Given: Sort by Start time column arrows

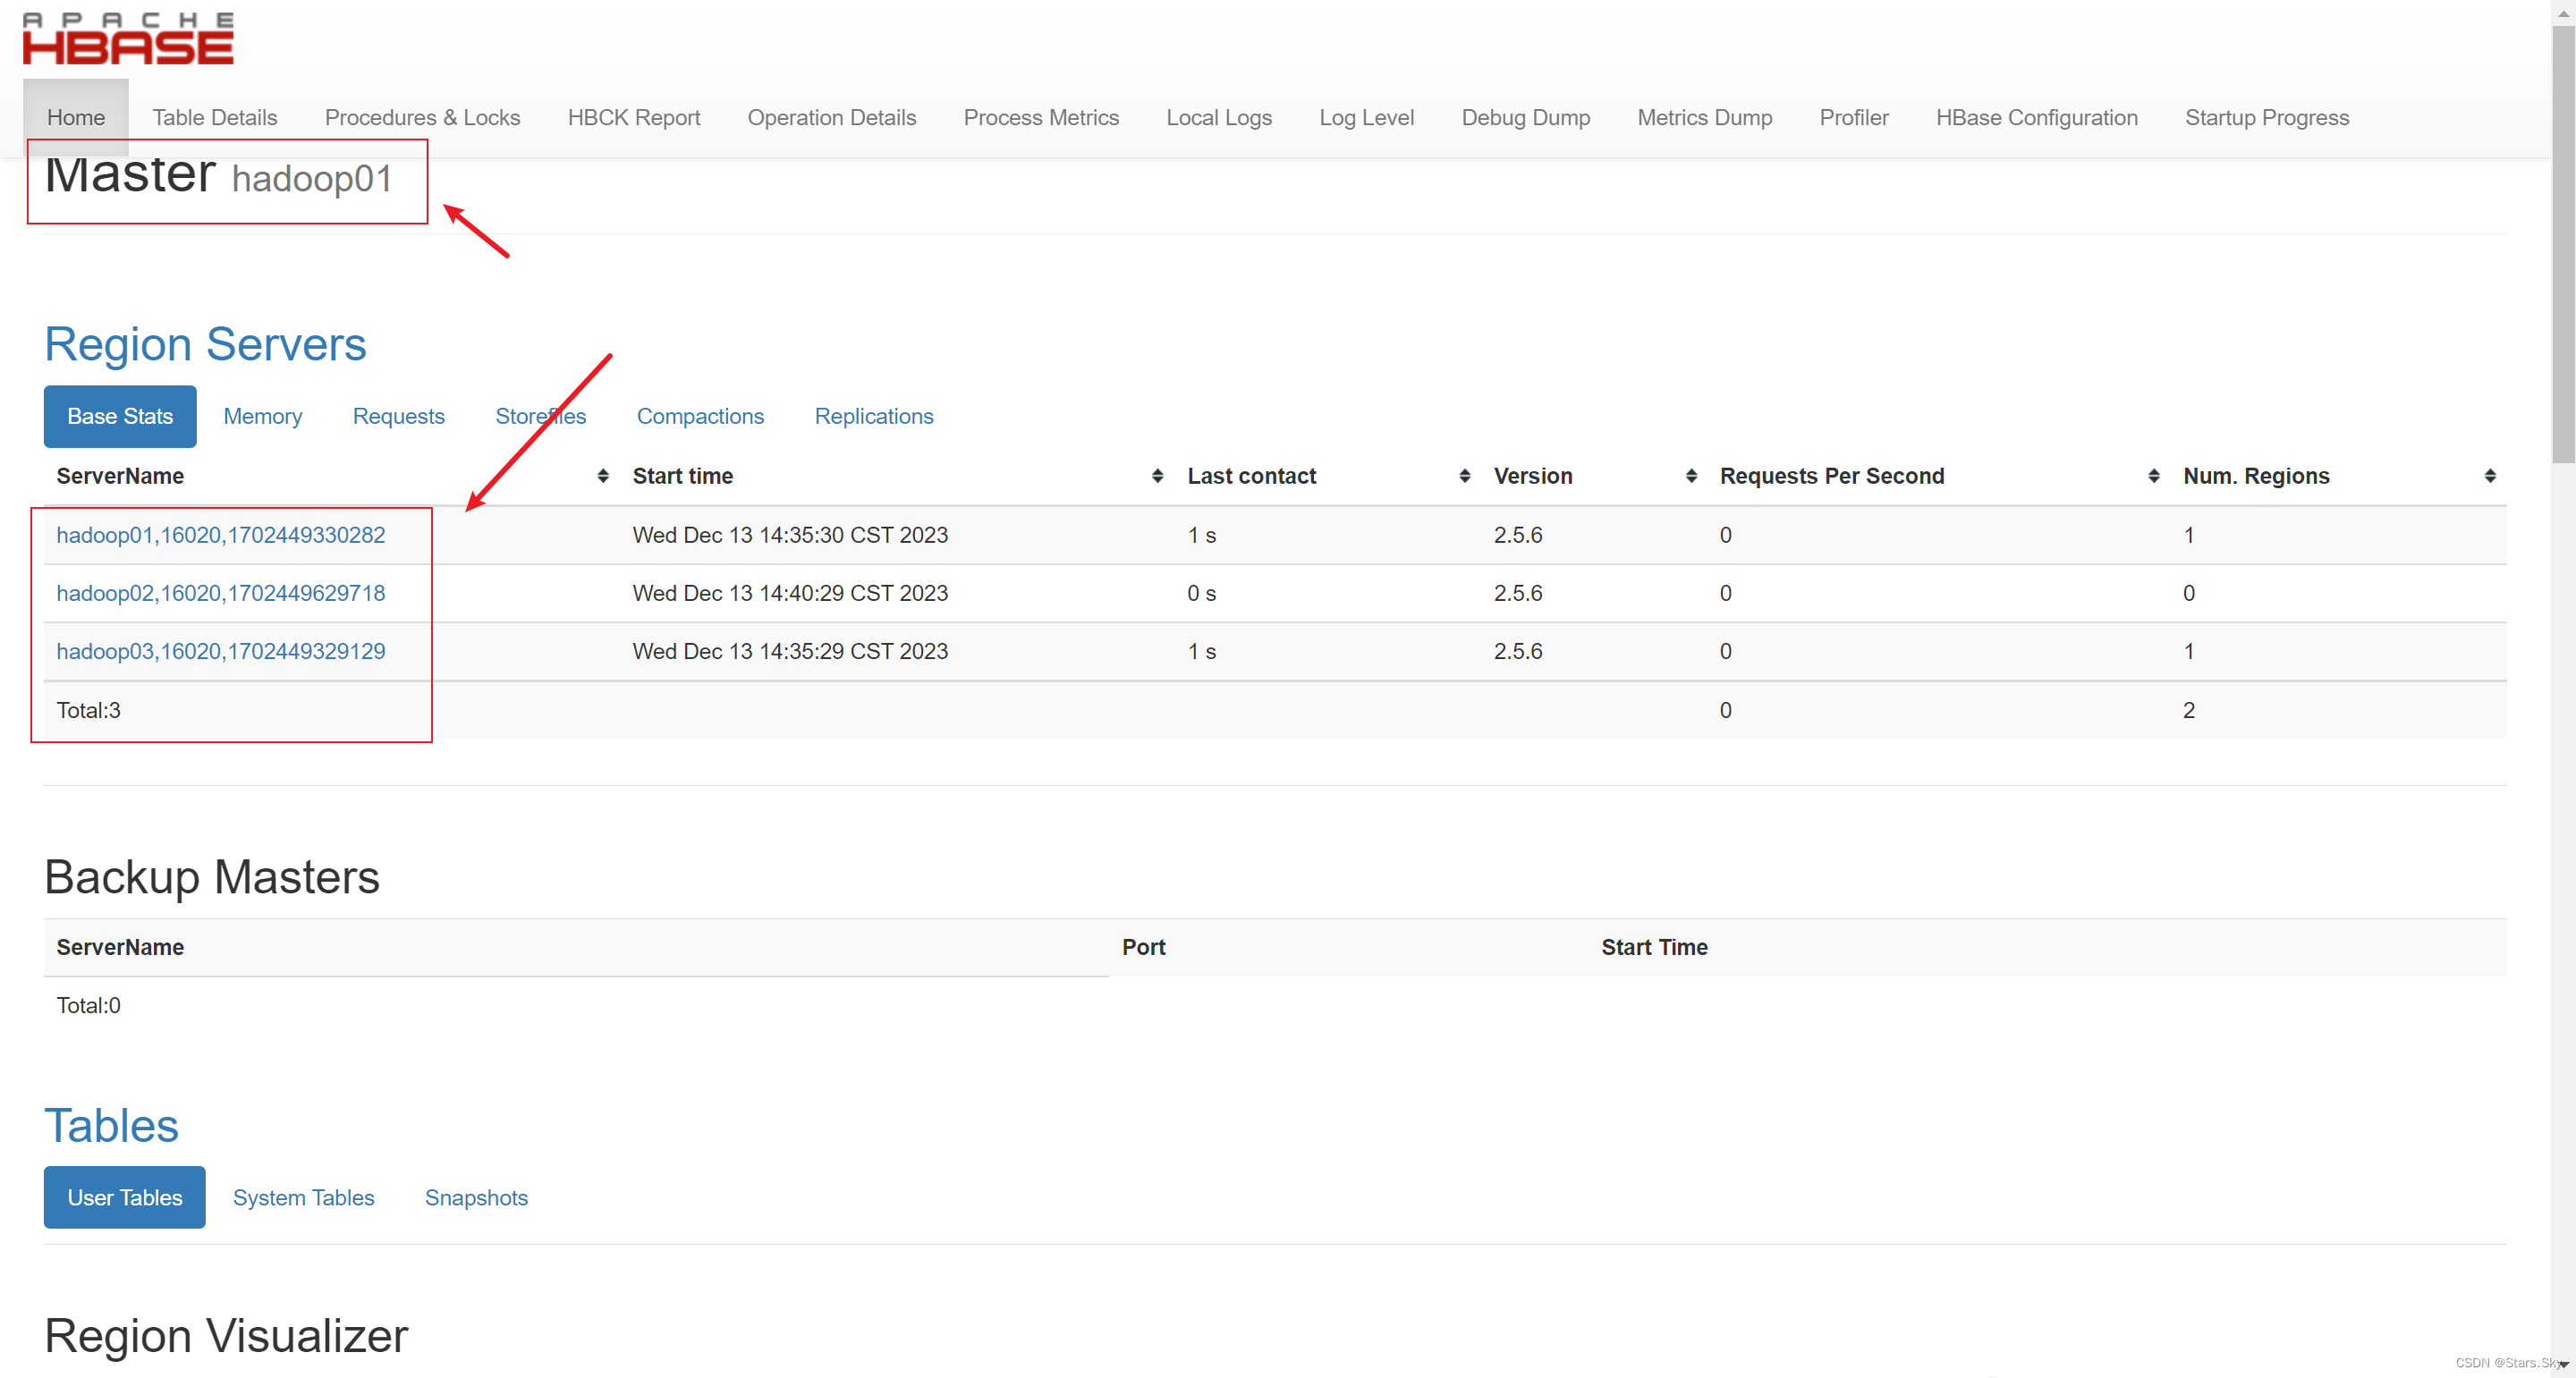Looking at the screenshot, I should [1157, 476].
